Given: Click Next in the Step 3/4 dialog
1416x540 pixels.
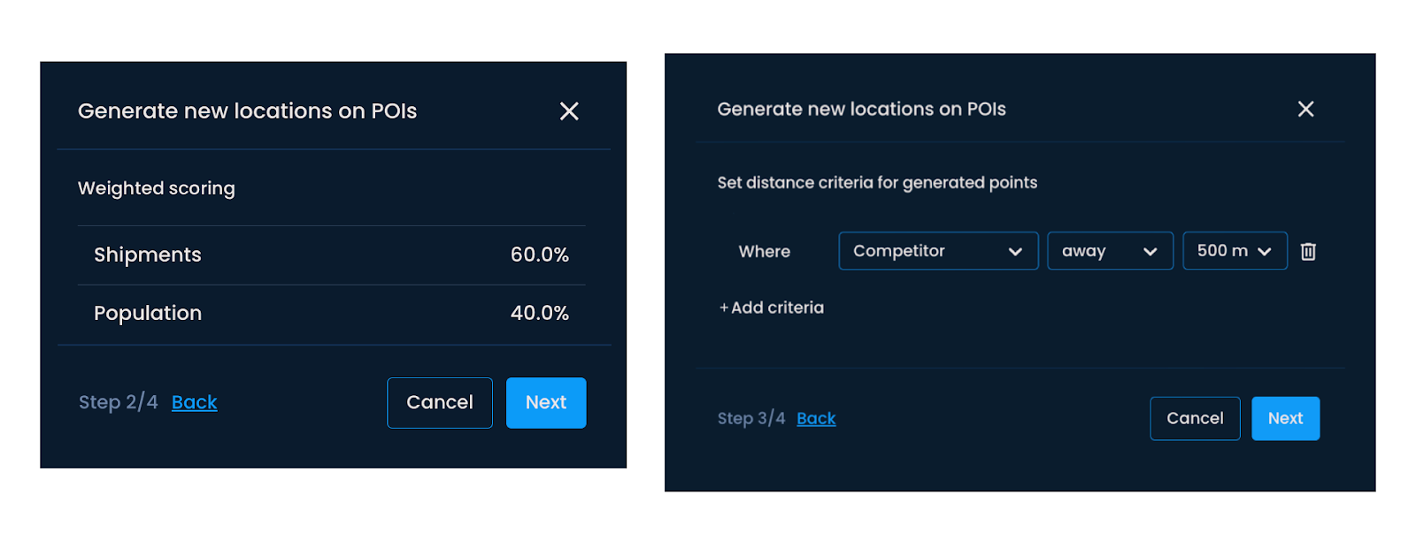Looking at the screenshot, I should [x=1285, y=418].
